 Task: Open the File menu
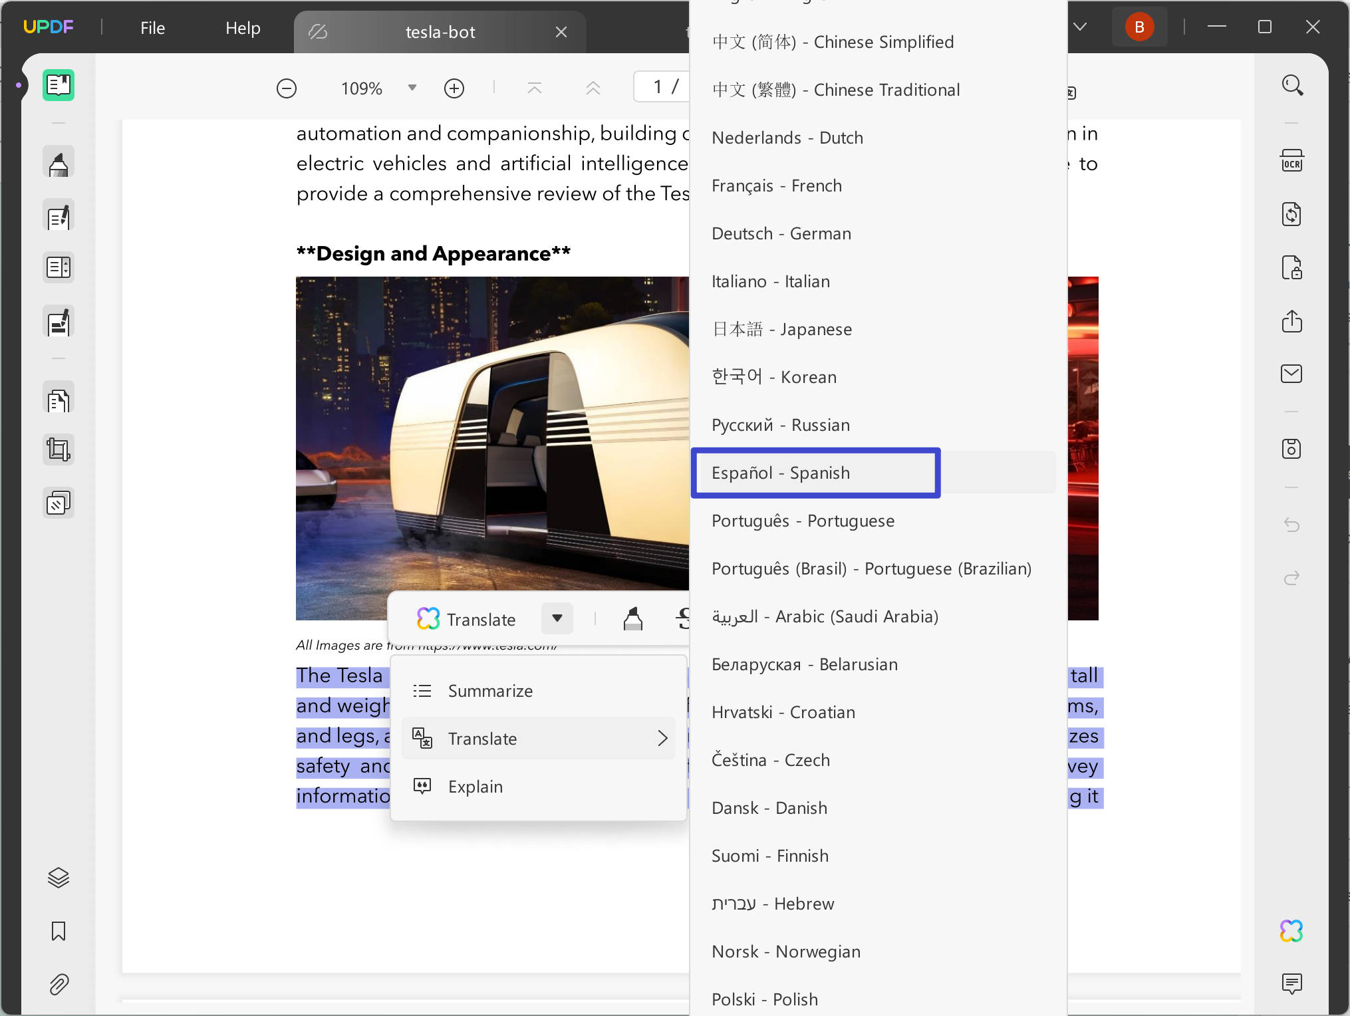(x=152, y=28)
